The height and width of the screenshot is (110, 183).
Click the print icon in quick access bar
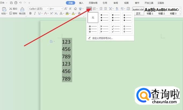pos(16,3)
